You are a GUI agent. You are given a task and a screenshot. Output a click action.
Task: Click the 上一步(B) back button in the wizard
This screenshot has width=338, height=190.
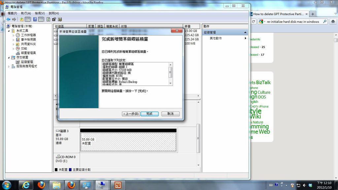tap(131, 114)
